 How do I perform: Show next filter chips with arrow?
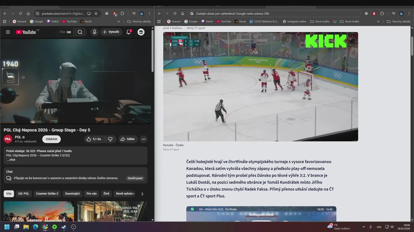142,194
